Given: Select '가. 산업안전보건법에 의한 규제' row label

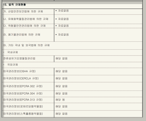Looking at the screenshot, I should point(23,11).
